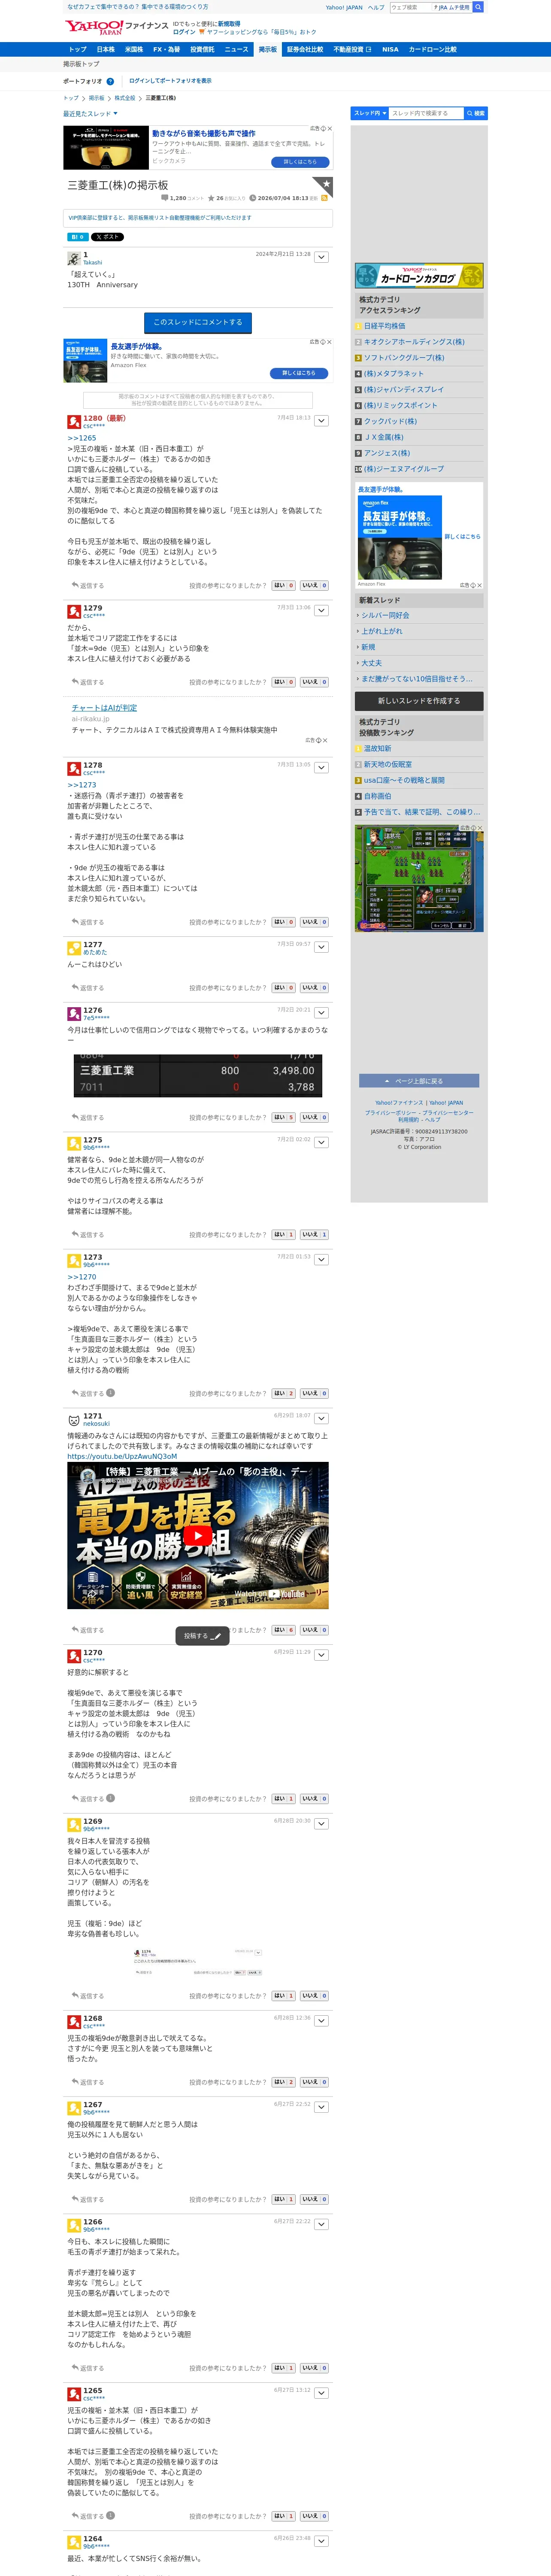
Task: Click 新しいスレッドを作成する button
Action: (x=419, y=701)
